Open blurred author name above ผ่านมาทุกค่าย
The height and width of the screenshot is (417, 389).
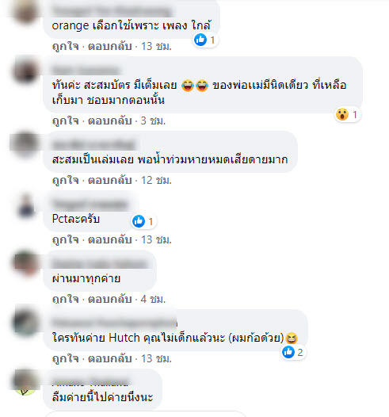click(x=100, y=263)
